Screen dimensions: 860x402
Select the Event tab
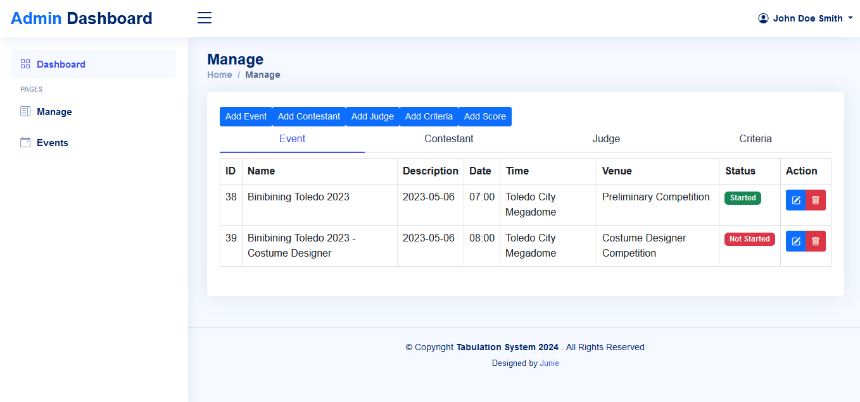point(292,139)
